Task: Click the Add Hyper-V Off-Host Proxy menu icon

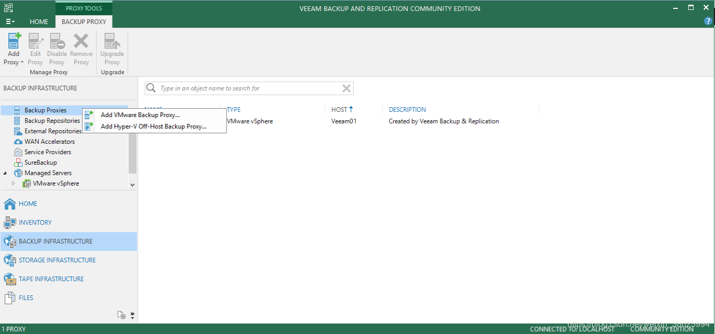Action: coord(89,126)
